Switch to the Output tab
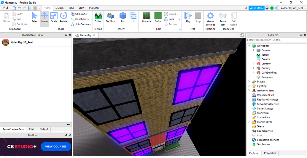307x158 pixels. pos(44,129)
